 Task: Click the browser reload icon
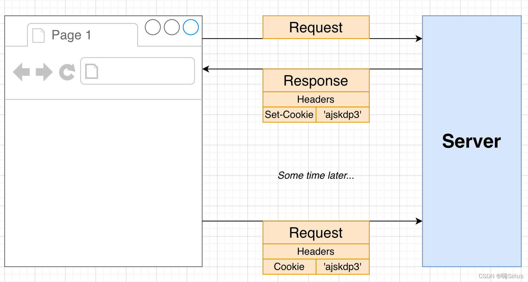[67, 72]
